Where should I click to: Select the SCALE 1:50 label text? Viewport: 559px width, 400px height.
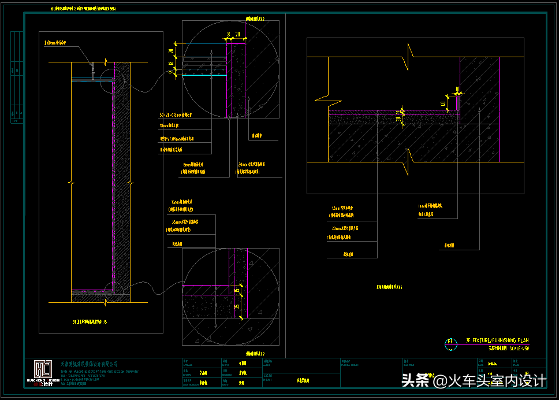(519, 348)
